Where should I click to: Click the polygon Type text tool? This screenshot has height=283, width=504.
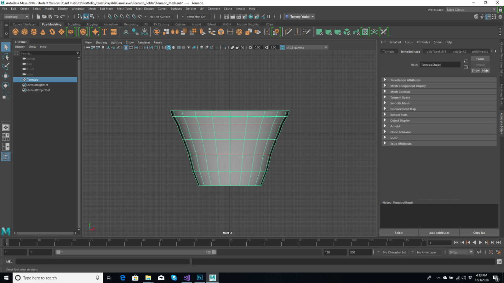tap(105, 32)
